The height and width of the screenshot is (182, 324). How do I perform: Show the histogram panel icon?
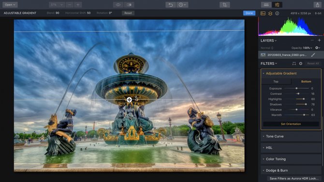tap(263, 14)
